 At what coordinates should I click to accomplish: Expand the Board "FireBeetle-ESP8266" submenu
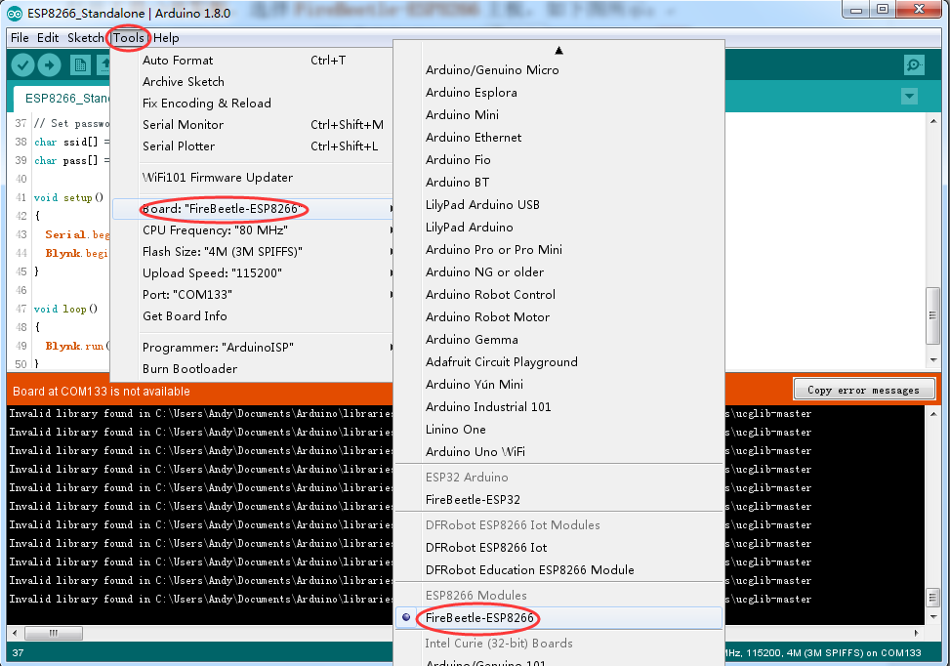point(253,209)
